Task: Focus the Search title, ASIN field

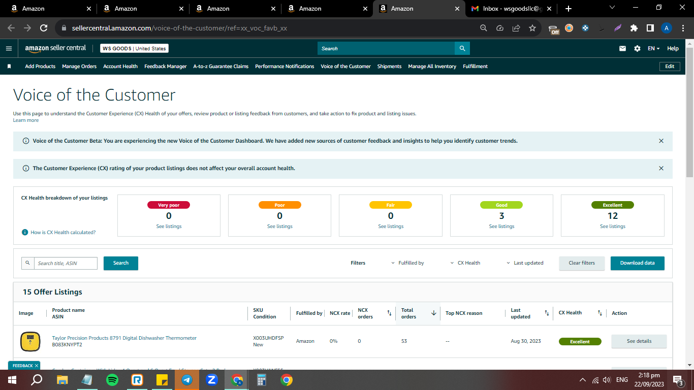Action: 66,263
